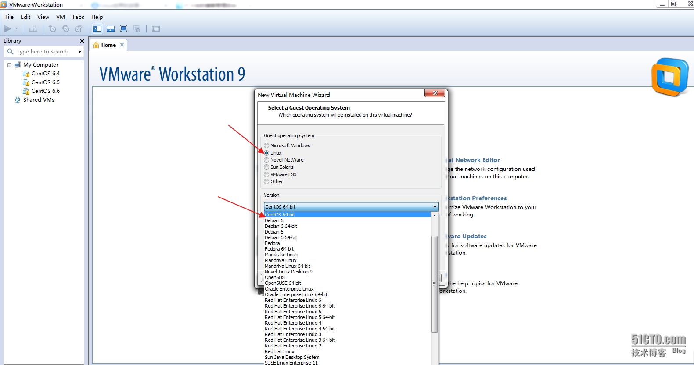Choose OpenSUSE 64-bit from the list
The height and width of the screenshot is (365, 694).
[347, 283]
